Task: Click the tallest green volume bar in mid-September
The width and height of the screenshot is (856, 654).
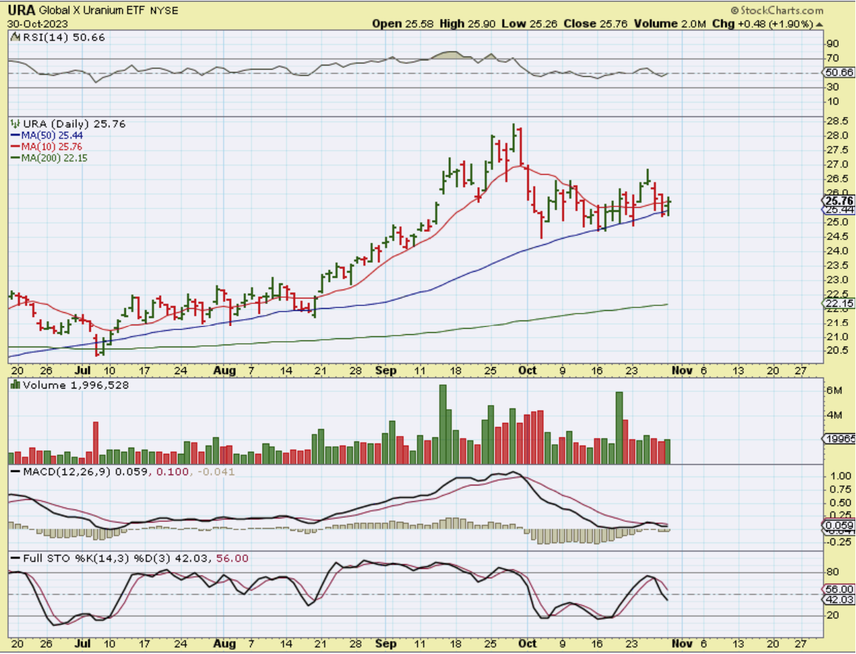Action: [x=443, y=424]
